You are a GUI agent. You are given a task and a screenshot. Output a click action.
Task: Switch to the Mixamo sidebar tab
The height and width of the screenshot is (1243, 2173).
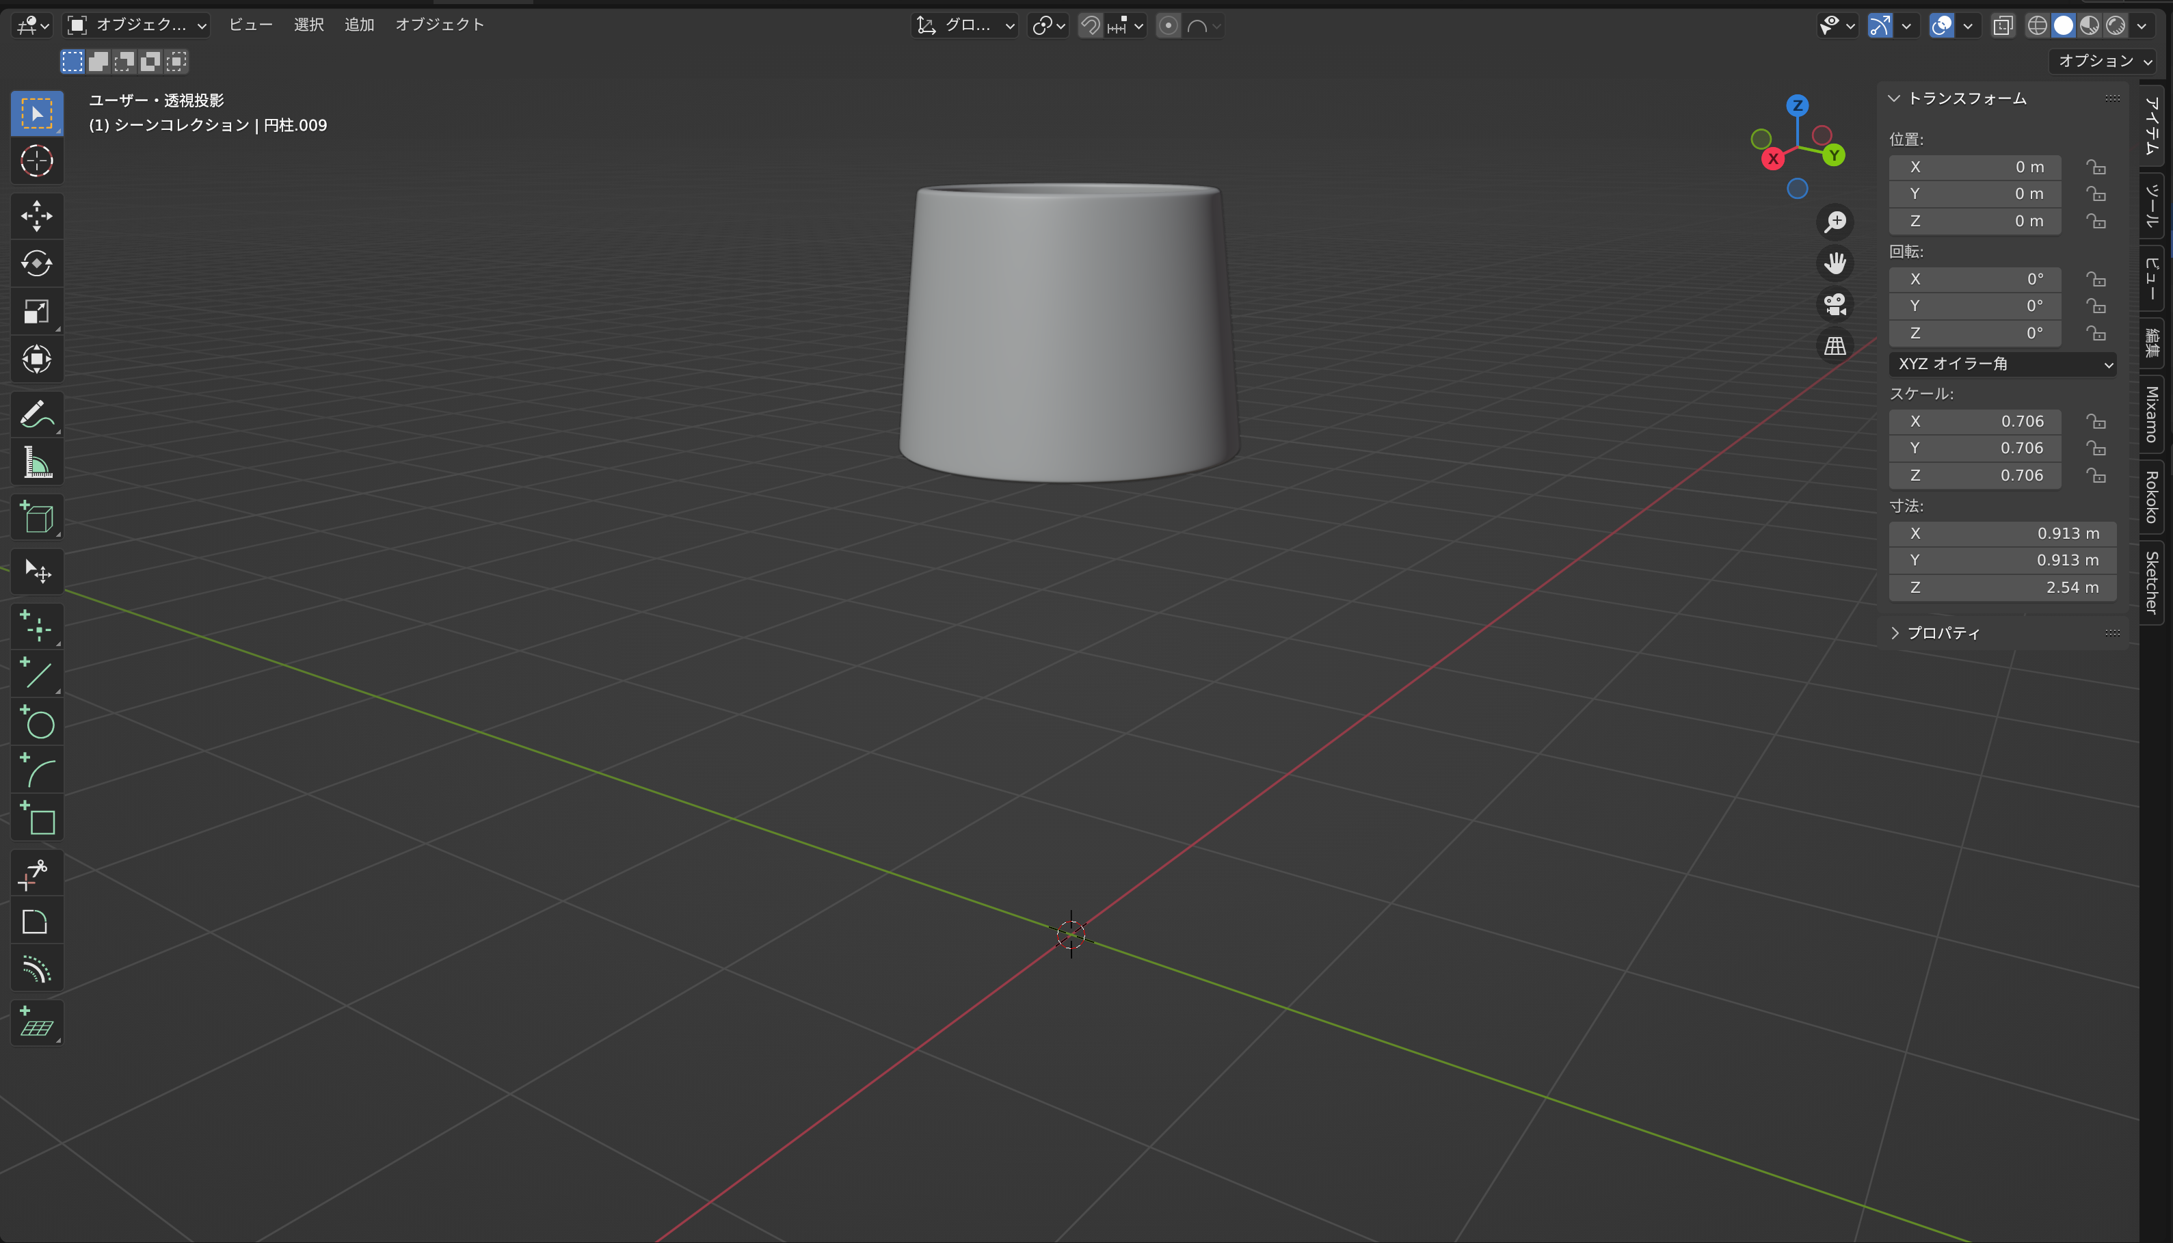(x=2152, y=414)
